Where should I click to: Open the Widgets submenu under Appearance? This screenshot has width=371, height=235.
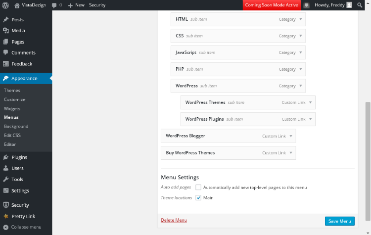(x=12, y=108)
